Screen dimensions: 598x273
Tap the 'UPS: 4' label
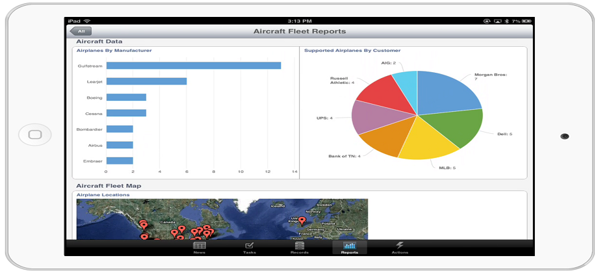click(x=324, y=118)
